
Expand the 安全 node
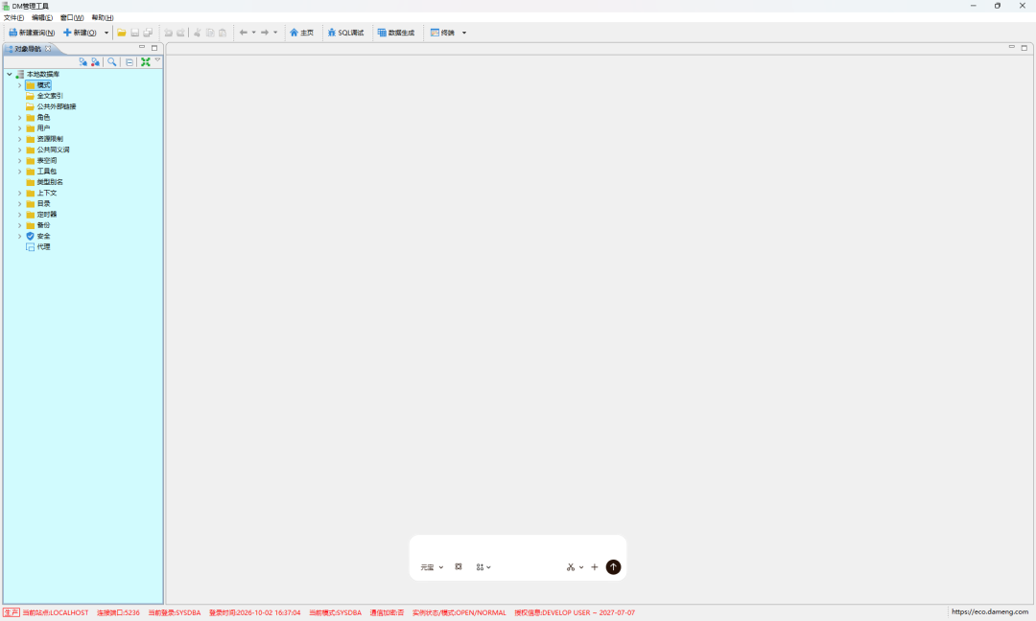20,237
